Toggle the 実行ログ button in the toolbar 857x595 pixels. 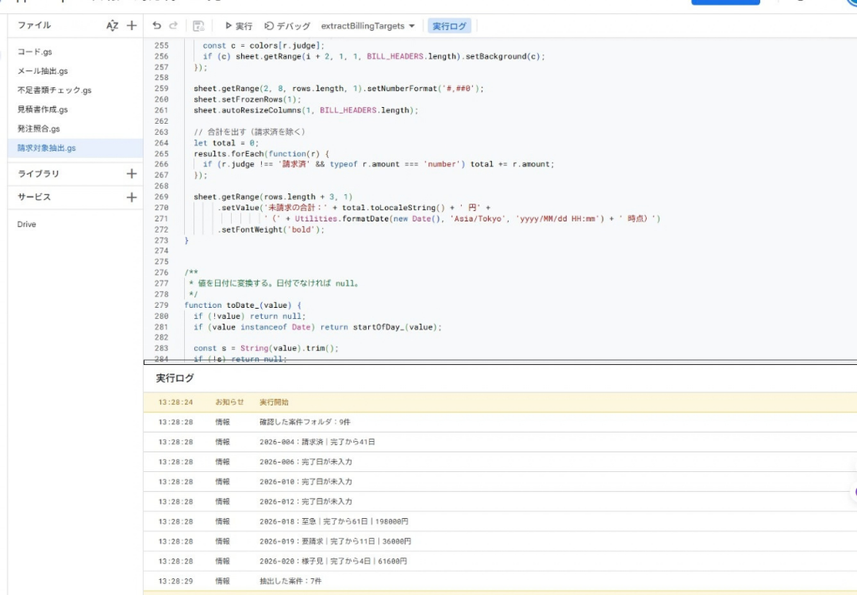[449, 26]
